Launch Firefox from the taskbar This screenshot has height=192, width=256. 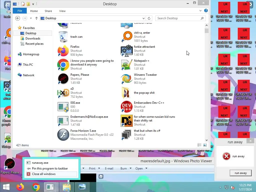pos(20,187)
